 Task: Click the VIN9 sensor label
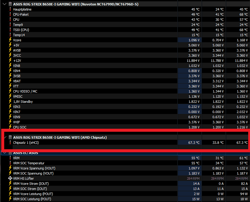(x=17, y=117)
